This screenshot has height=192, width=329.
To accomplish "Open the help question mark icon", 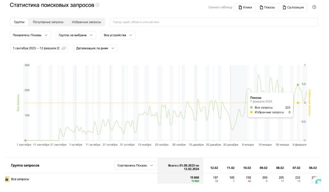I will pyautogui.click(x=314, y=7).
